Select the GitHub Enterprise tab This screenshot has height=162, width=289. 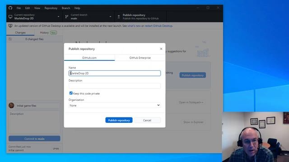tap(140, 58)
